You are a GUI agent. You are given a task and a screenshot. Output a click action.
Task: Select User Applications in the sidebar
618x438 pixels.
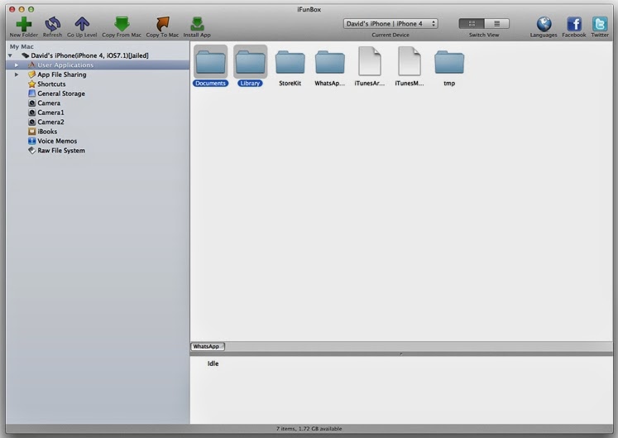pos(98,65)
